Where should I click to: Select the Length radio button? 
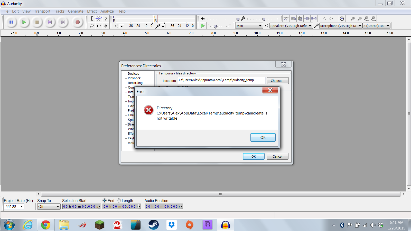click(x=119, y=200)
